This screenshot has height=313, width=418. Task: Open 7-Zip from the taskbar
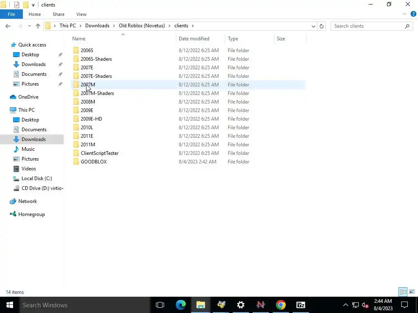[x=301, y=305]
